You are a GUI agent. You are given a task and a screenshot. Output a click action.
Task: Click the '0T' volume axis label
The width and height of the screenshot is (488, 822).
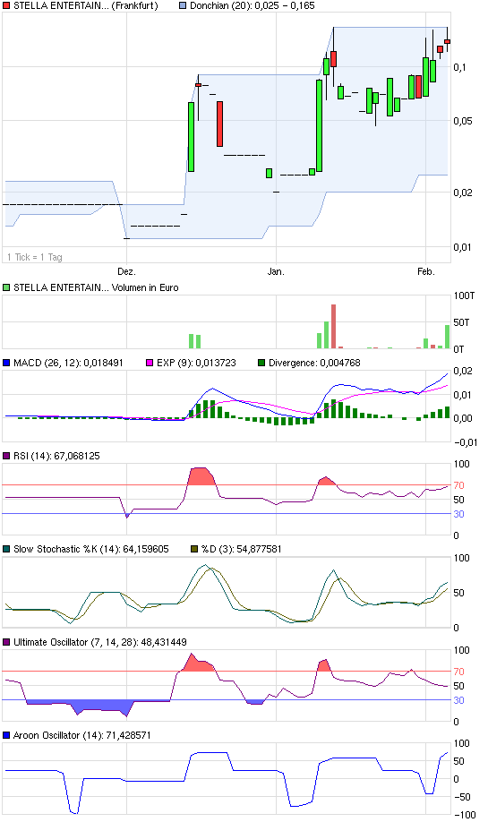[x=458, y=349]
